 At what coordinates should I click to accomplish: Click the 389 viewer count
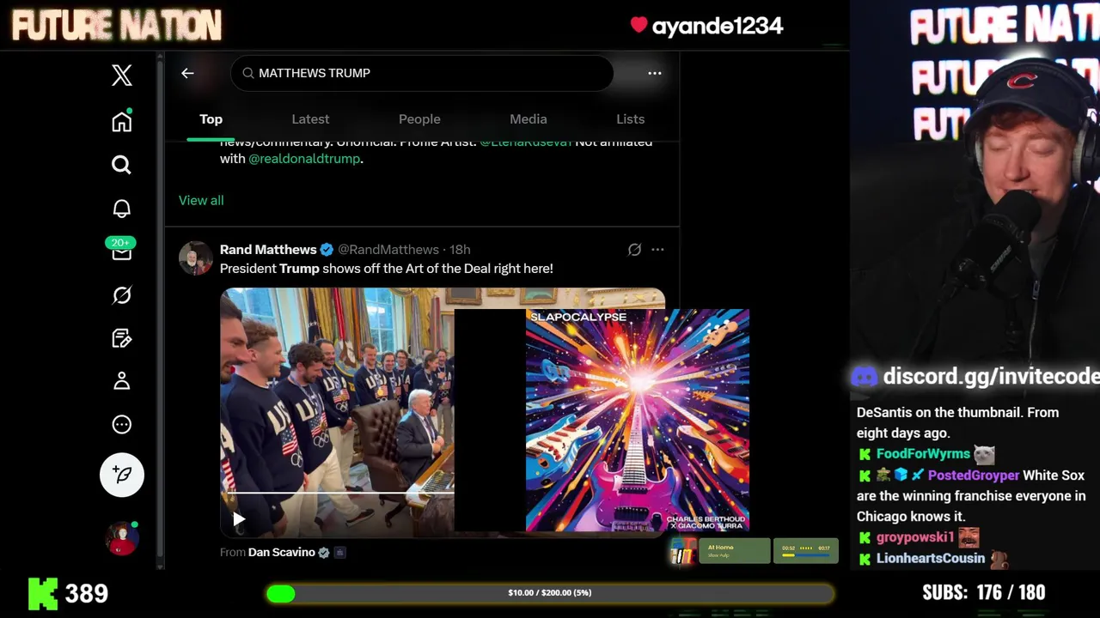[87, 594]
